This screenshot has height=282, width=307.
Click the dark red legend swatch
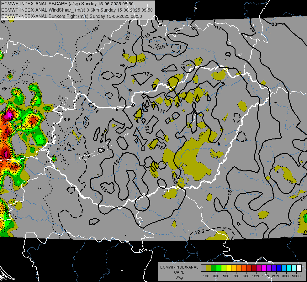(254, 268)
